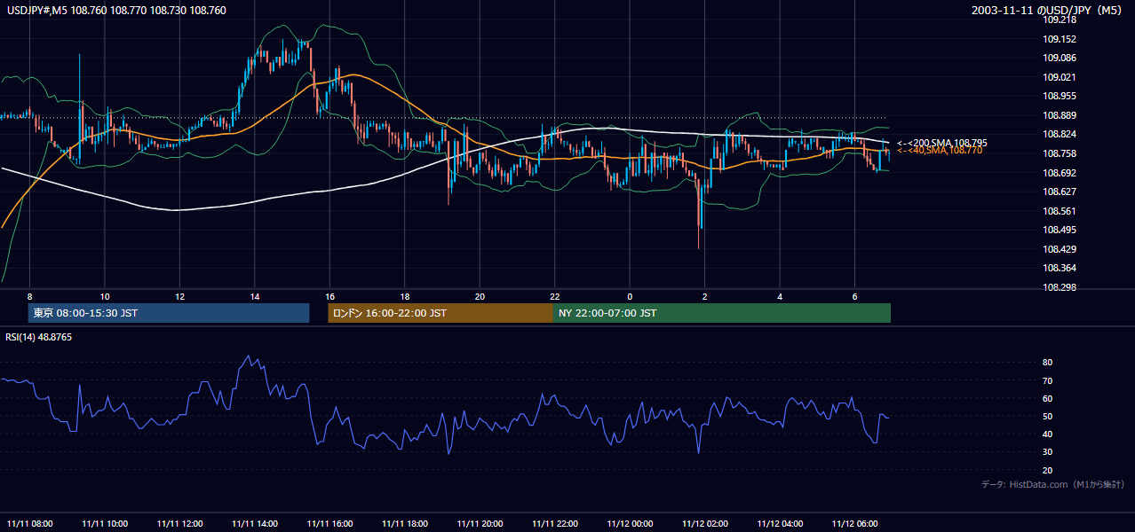Click price axis value 108.889

click(1060, 115)
